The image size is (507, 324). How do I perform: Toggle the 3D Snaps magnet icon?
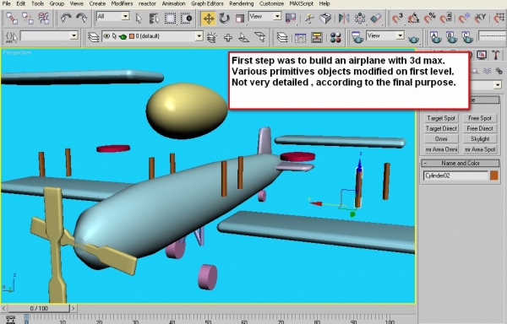point(397,19)
